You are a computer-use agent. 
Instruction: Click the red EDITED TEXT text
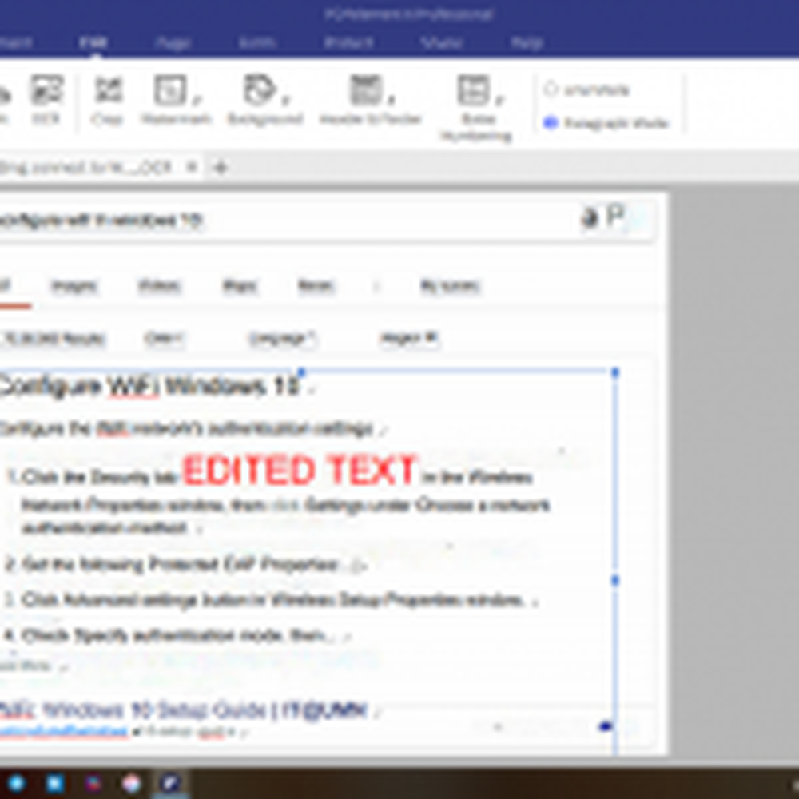pyautogui.click(x=300, y=470)
